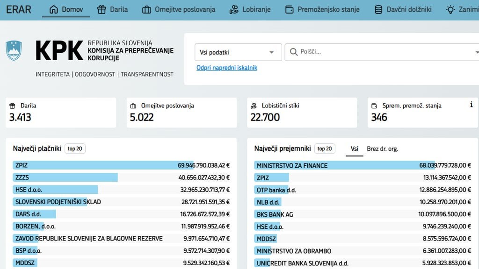The width and height of the screenshot is (479, 269).
Task: Click the Vsi podatki dropdown arrow
Action: [x=271, y=52]
